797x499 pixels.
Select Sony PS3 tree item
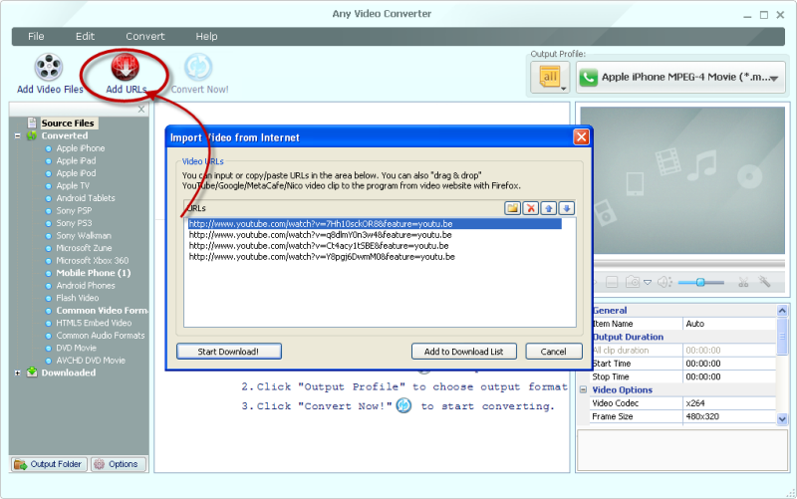click(74, 223)
